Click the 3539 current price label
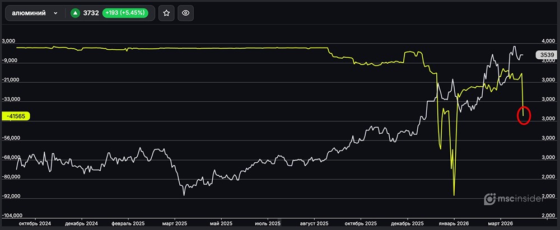Screen dimensions: 560x230 coord(547,55)
